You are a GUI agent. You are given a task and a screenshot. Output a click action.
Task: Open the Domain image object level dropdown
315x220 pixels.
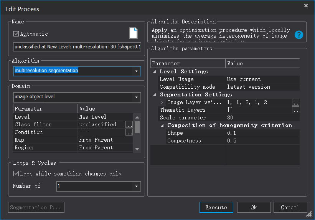coord(137,97)
